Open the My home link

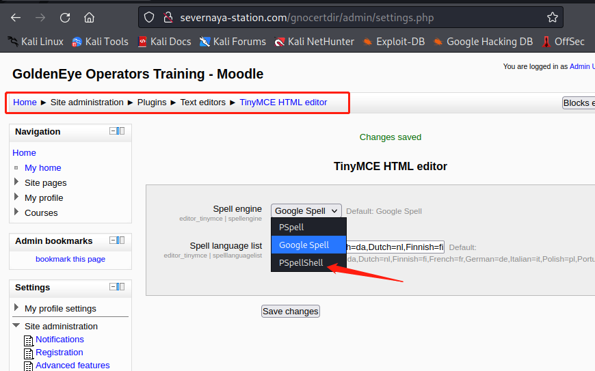43,168
